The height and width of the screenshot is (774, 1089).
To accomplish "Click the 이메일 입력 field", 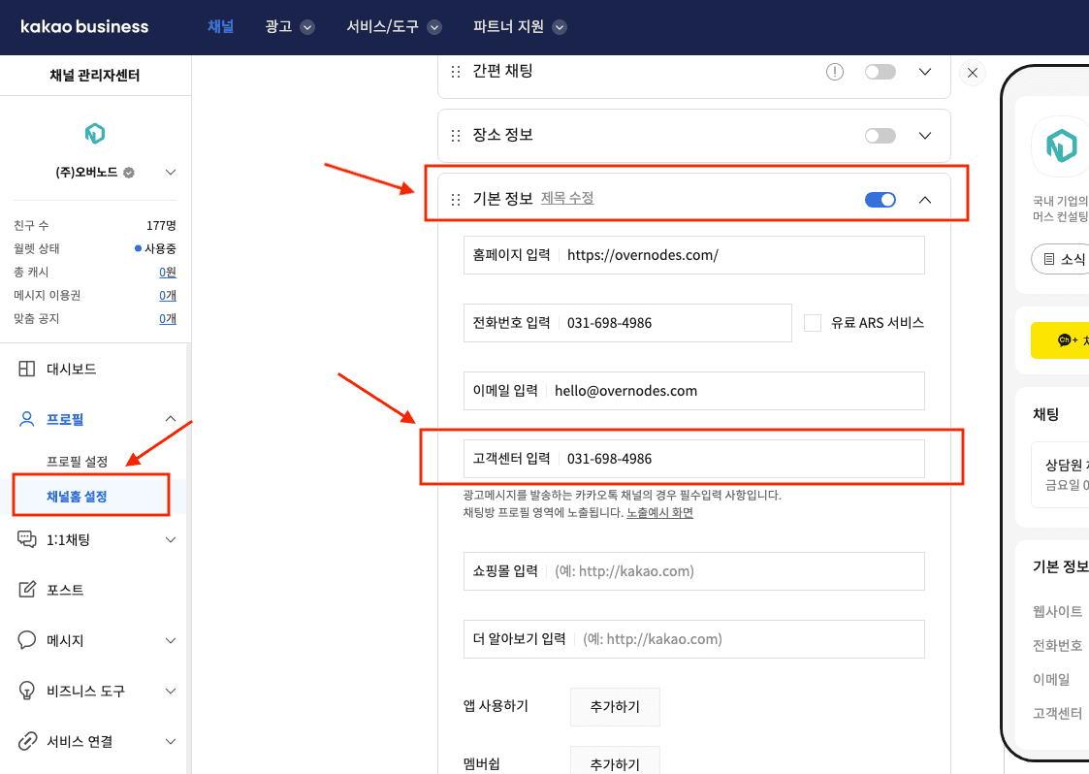I will (693, 391).
